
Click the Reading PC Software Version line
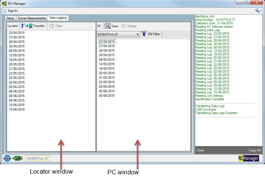[x=214, y=27]
